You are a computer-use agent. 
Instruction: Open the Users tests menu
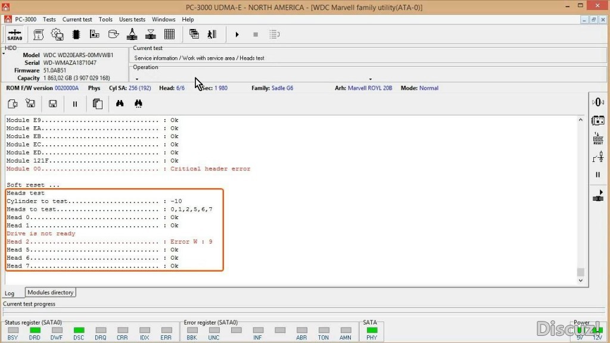(132, 20)
